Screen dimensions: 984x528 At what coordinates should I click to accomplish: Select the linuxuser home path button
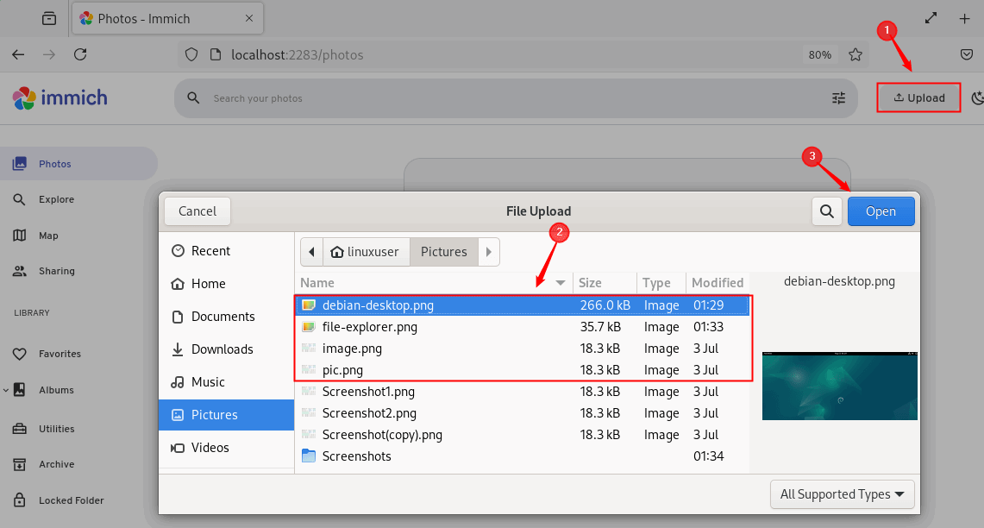[x=366, y=252]
